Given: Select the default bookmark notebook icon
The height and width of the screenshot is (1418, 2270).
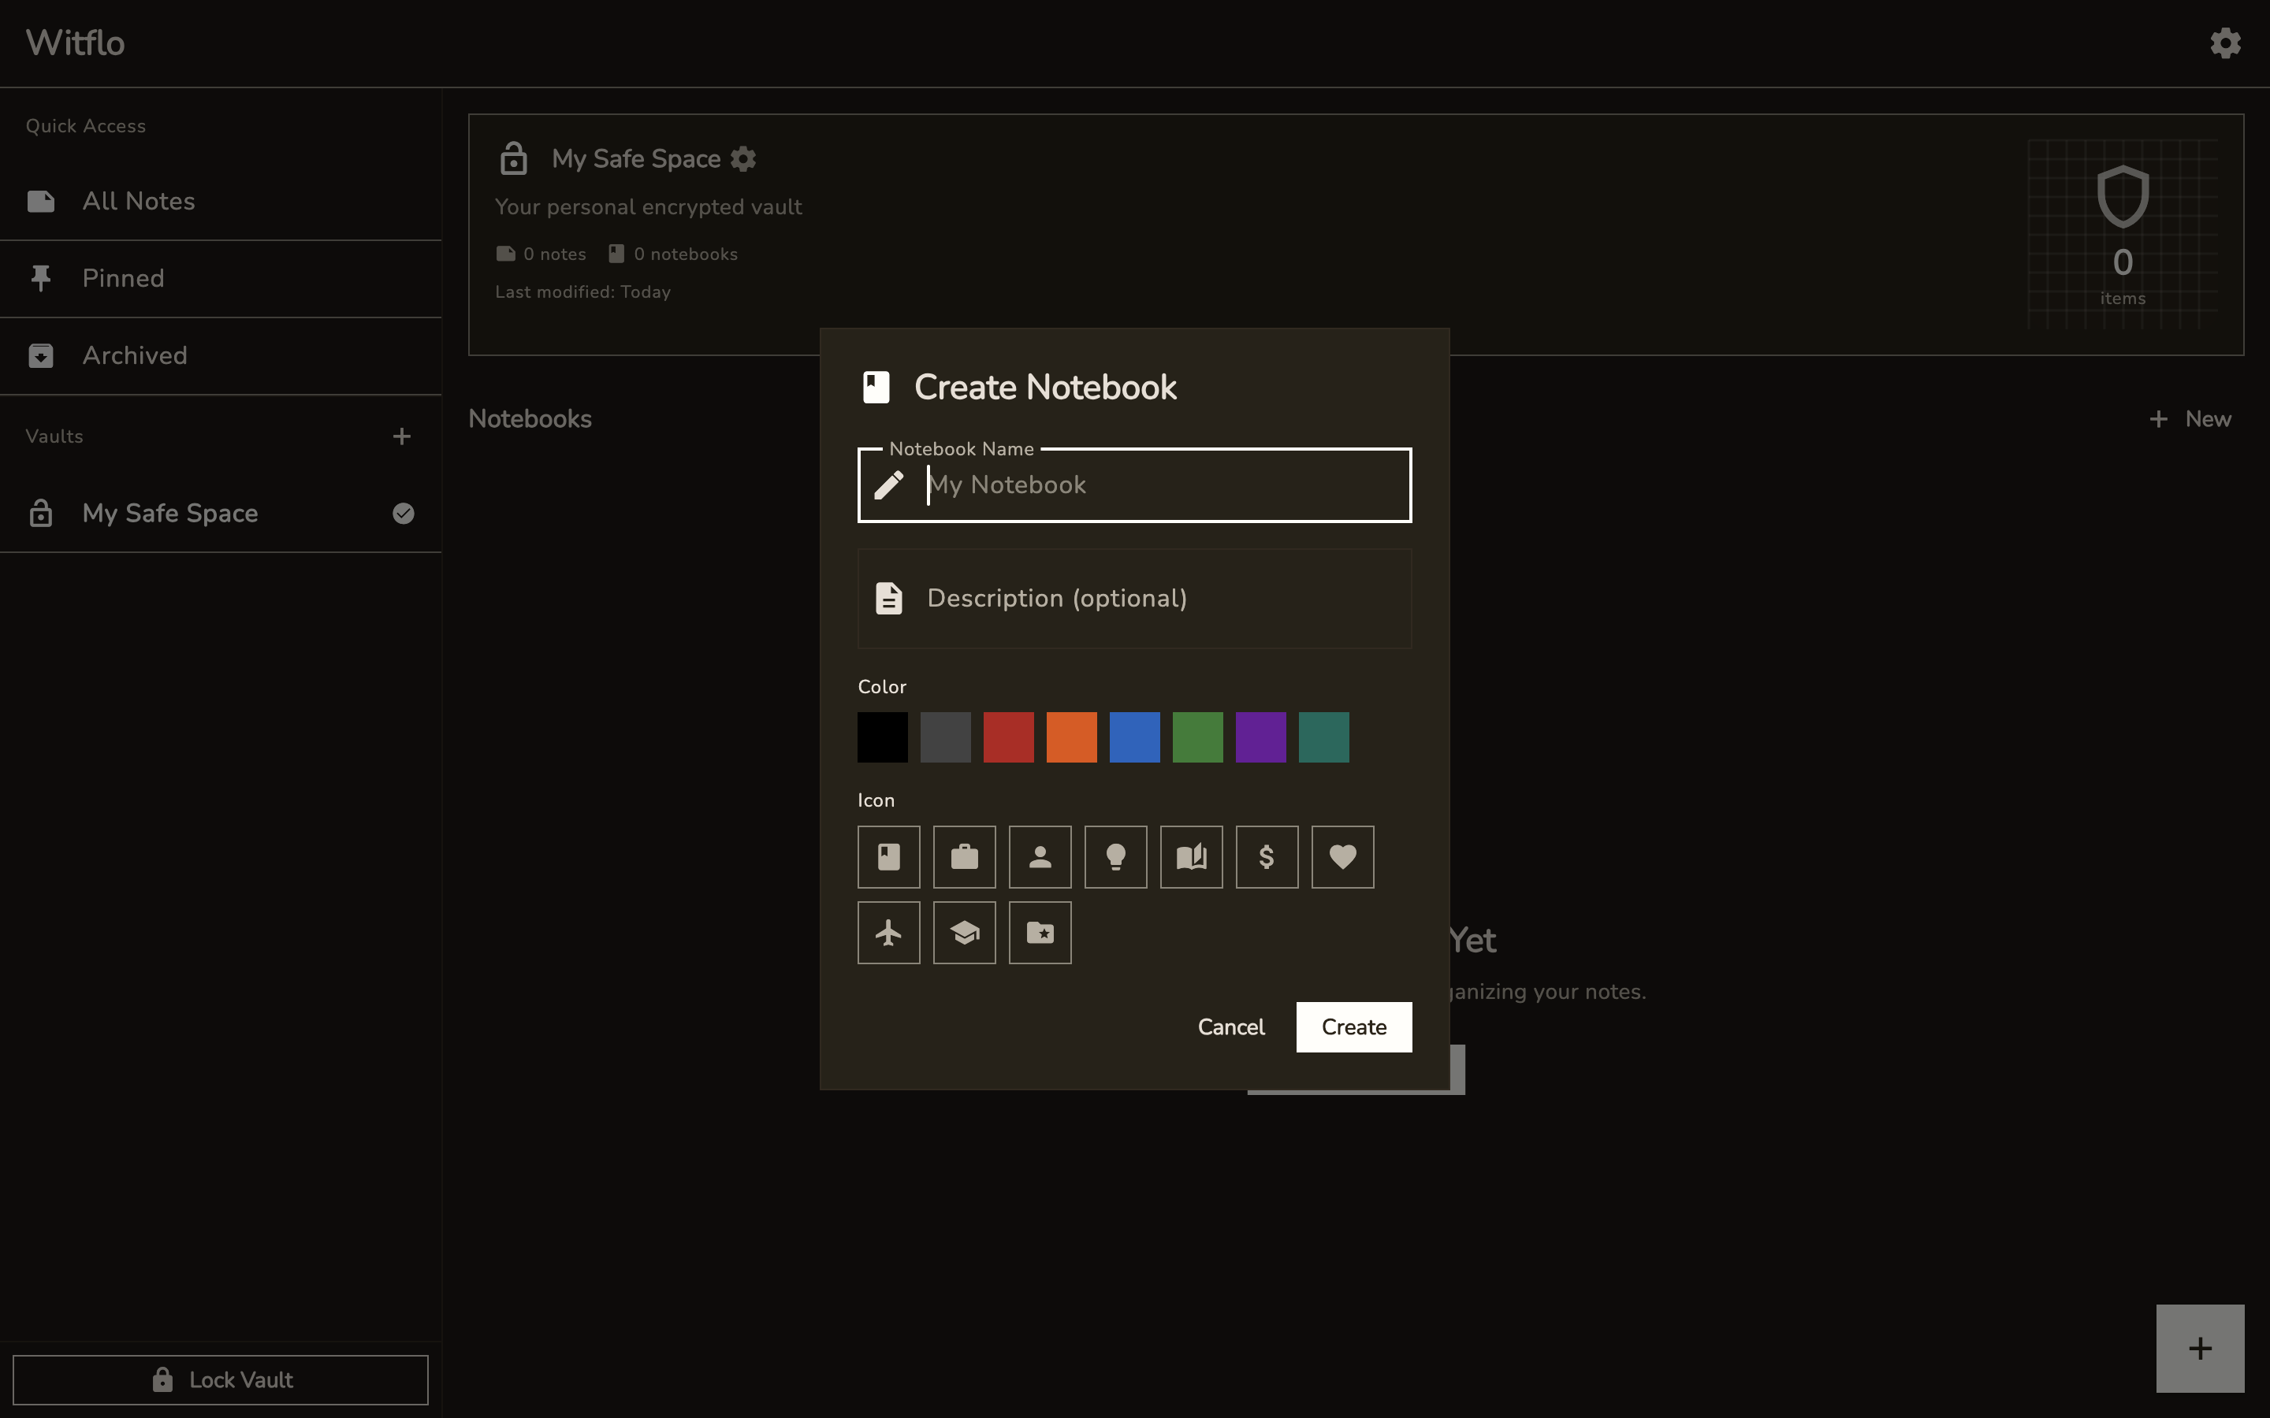Looking at the screenshot, I should coord(888,856).
